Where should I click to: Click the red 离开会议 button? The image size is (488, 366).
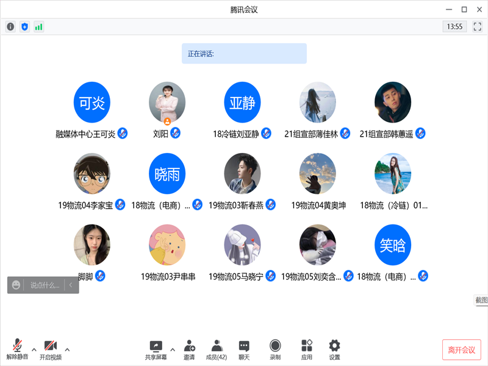coord(461,350)
